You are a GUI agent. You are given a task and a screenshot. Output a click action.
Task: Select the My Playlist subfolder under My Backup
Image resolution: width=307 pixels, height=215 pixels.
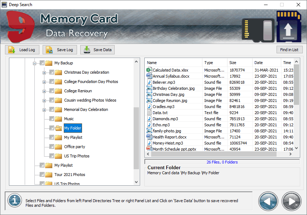point(73,137)
